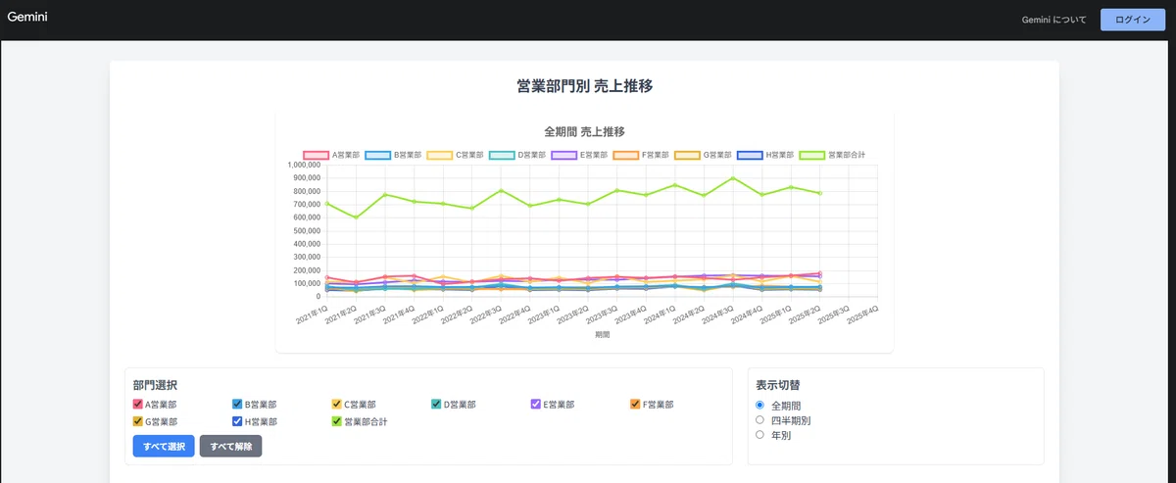Image resolution: width=1176 pixels, height=483 pixels.
Task: Click the 1,000,000 y-axis label
Action: point(305,166)
